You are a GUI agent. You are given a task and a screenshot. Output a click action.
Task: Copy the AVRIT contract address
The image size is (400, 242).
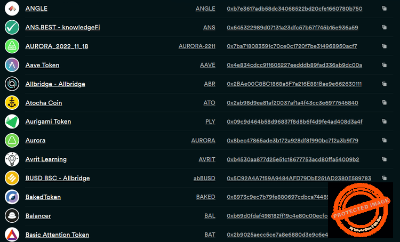click(x=384, y=159)
